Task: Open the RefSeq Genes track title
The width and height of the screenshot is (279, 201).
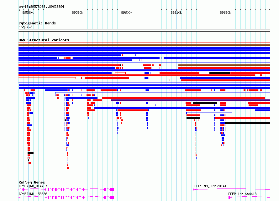Action: coord(32,182)
